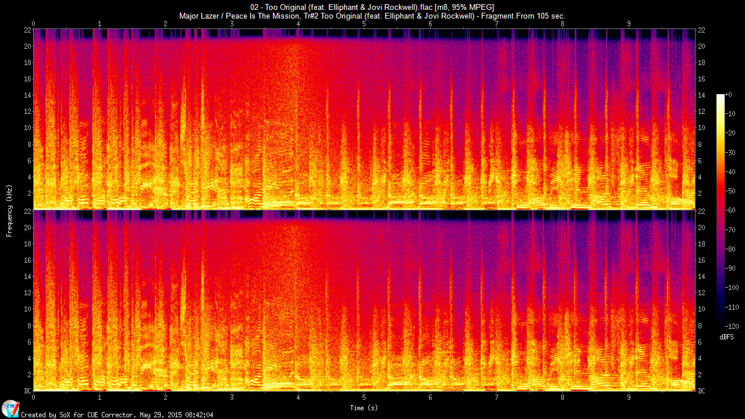This screenshot has width=745, height=419.
Task: Click the dBFS color scale bar
Action: (720, 209)
